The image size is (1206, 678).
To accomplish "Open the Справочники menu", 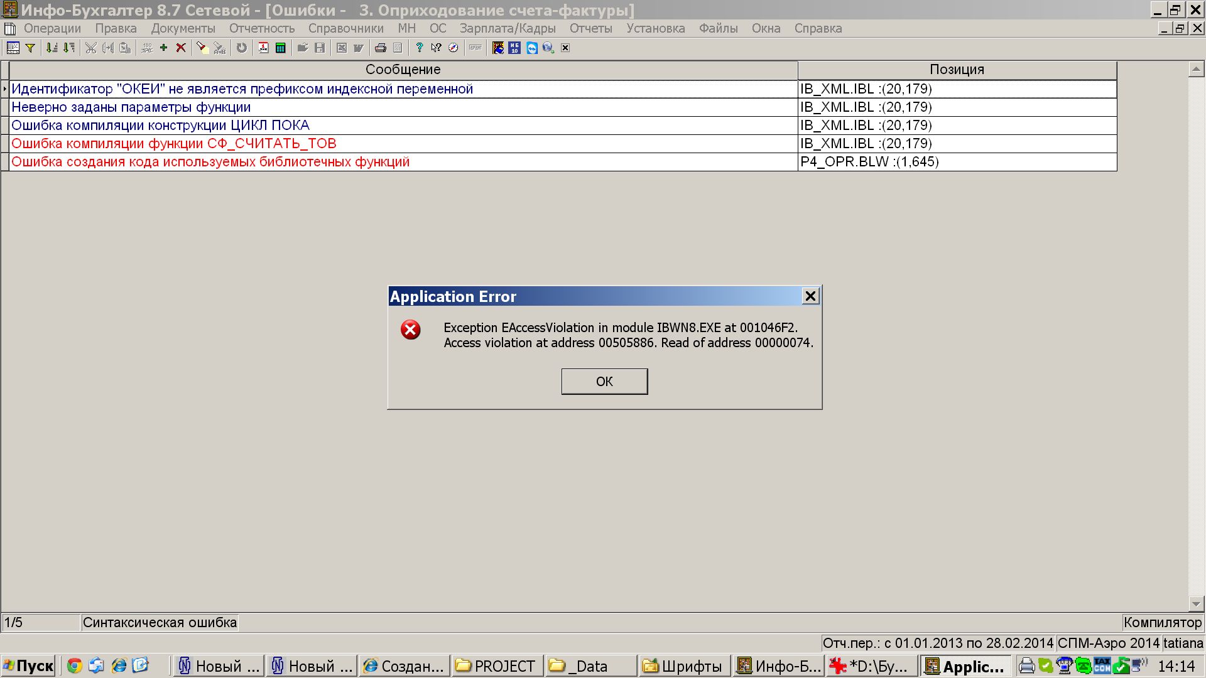I will [x=346, y=28].
